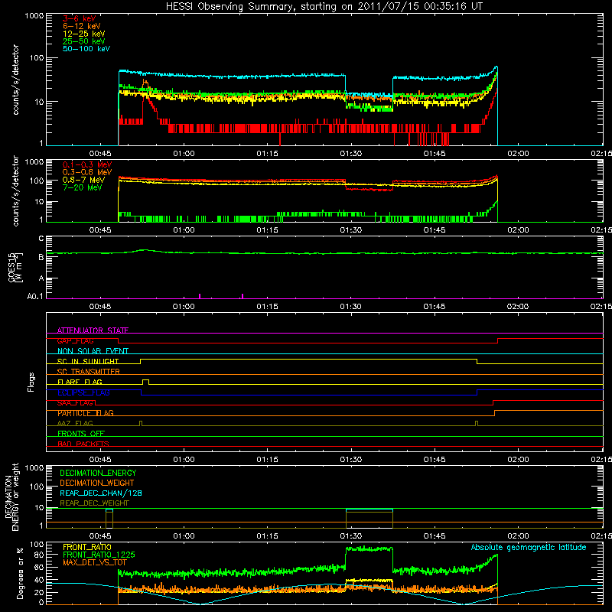Click the FRONT_RATIO_1225 green plateau near 01:33
Screen dimensions: 612x612
click(x=369, y=549)
